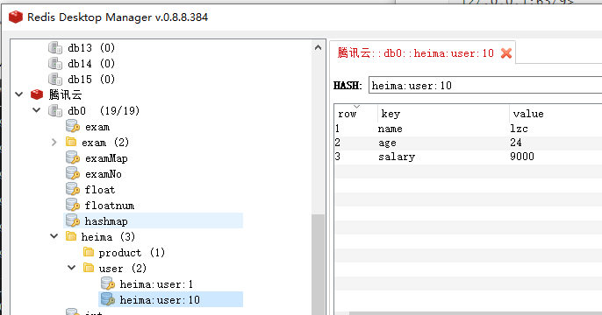Viewport: 602px width, 315px height.
Task: Open the examMap key
Action: coord(106,158)
